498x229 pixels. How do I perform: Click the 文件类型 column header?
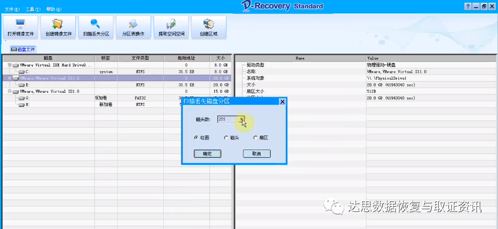(x=141, y=58)
